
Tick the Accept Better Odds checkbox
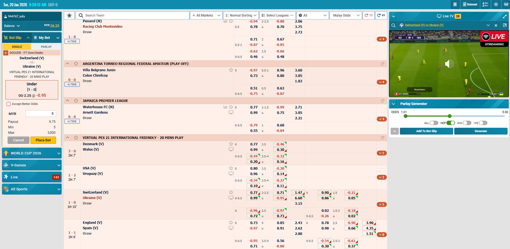pyautogui.click(x=9, y=104)
